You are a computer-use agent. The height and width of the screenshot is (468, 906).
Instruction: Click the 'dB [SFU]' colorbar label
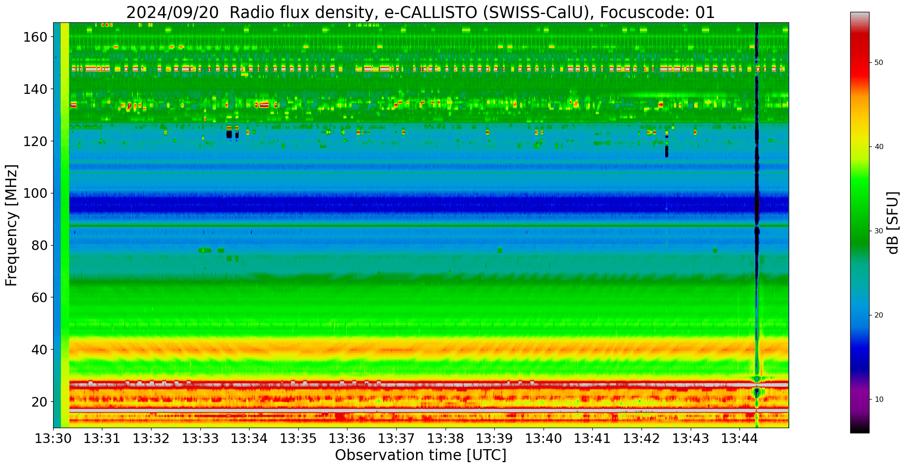click(892, 223)
